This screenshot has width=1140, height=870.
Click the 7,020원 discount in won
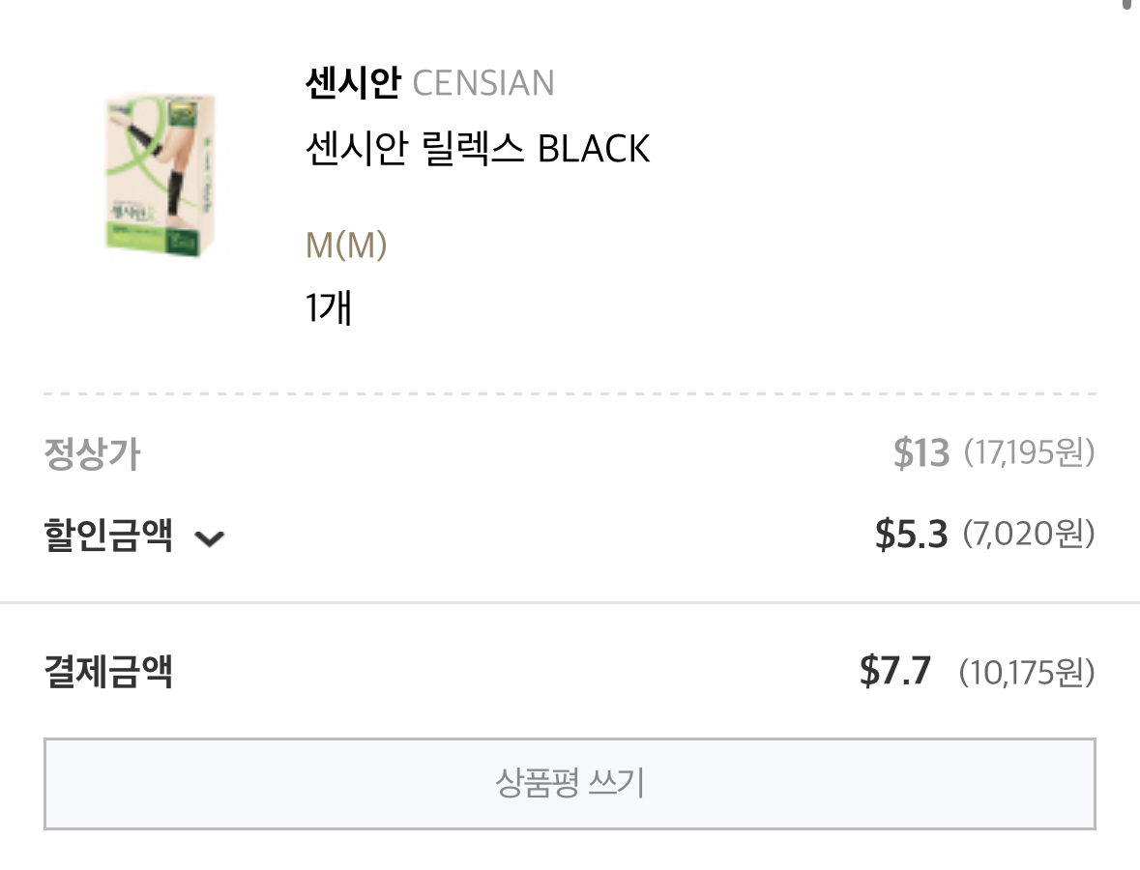[1029, 534]
